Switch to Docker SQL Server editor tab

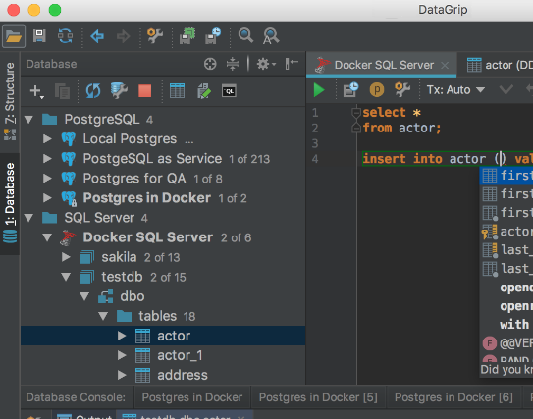coord(382,65)
